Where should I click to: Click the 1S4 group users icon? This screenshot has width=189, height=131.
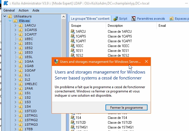point(73,117)
